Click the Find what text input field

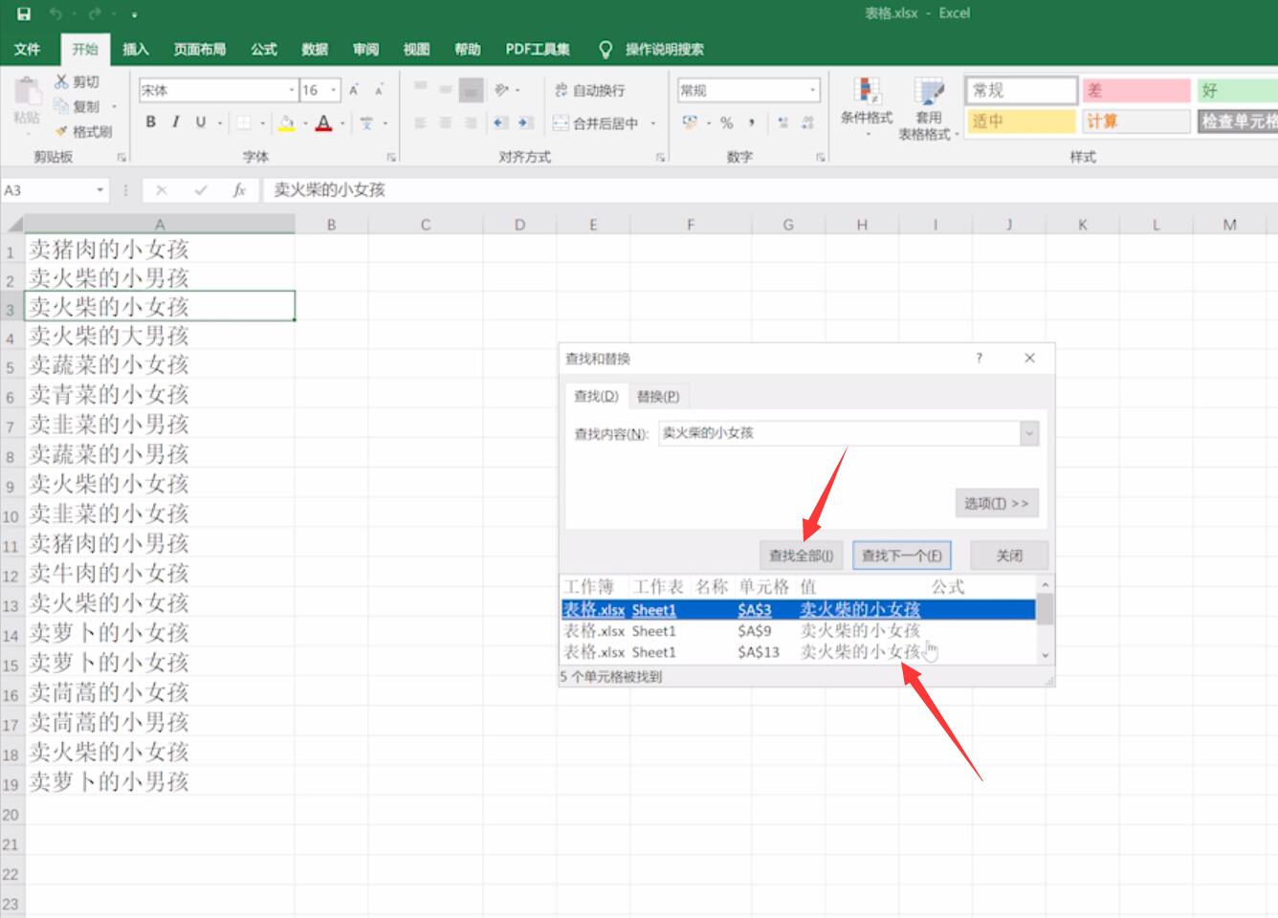pyautogui.click(x=840, y=433)
